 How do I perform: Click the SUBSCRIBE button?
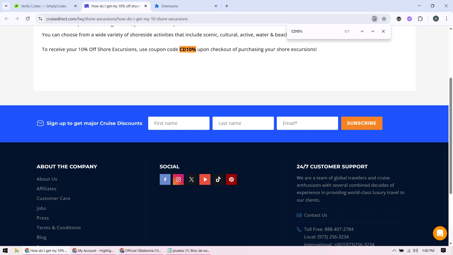361,123
